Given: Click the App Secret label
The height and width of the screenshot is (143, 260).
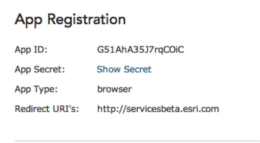Looking at the screenshot, I should [x=40, y=69].
